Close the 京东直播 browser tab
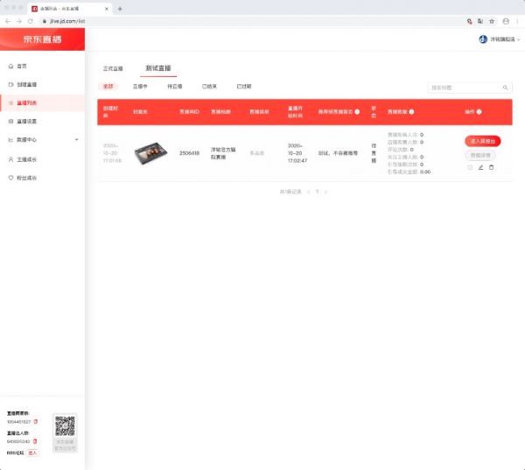The width and height of the screenshot is (525, 470). (x=107, y=9)
